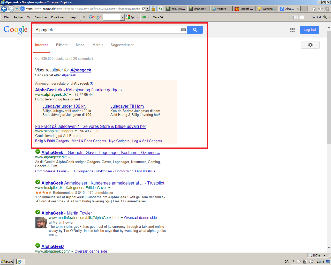Open the Google Toolbar wrench settings
This screenshot has width=331, height=265.
[325, 17]
